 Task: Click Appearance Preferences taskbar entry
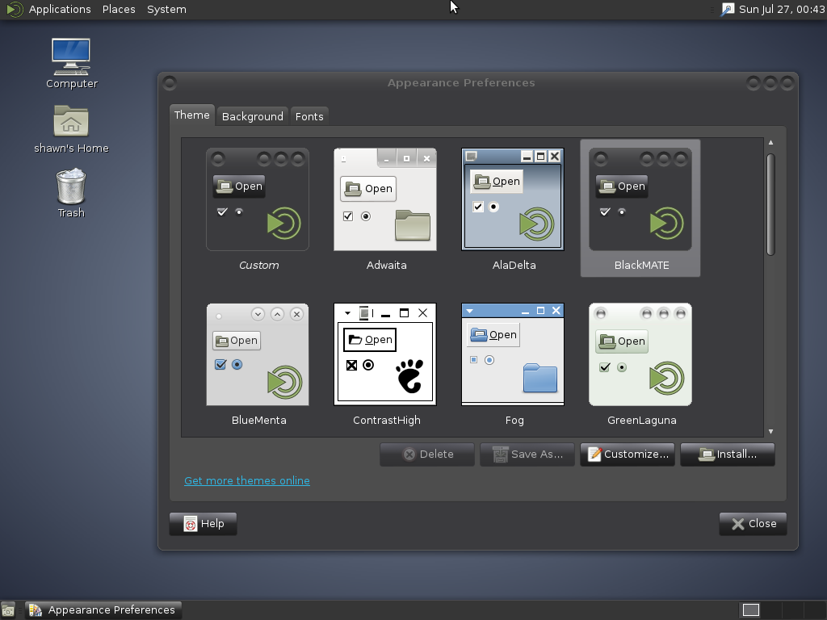click(103, 610)
